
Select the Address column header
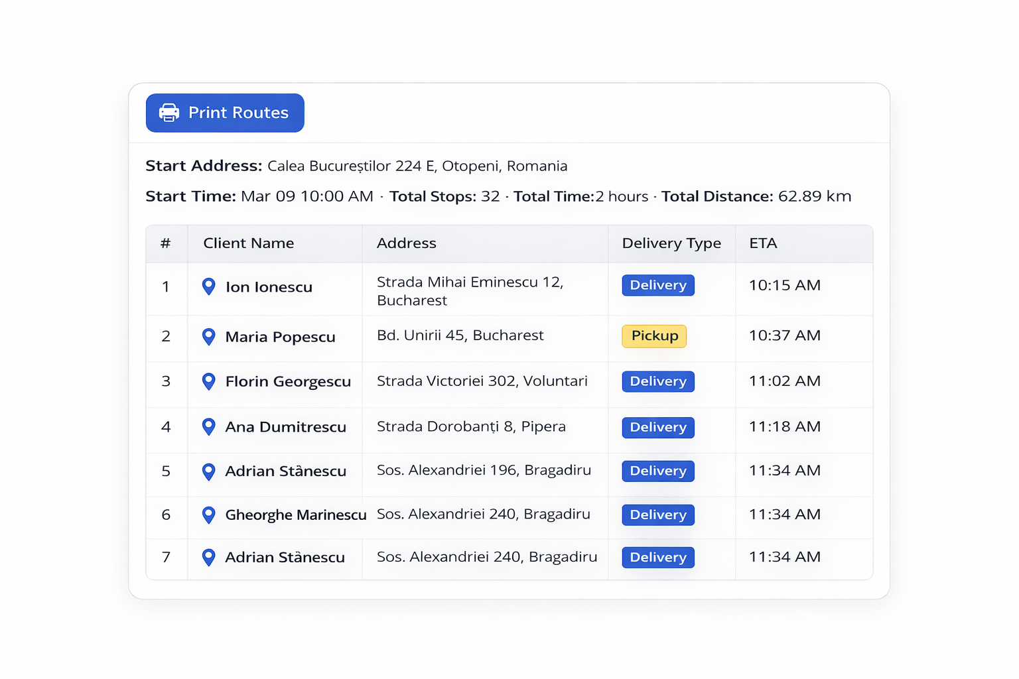click(x=406, y=243)
